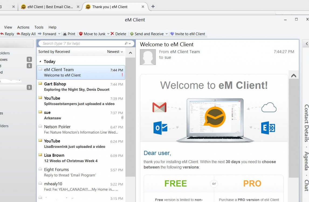Screen dimensions: 309x202
Task: Click Send and Receive
Action: 147,34
